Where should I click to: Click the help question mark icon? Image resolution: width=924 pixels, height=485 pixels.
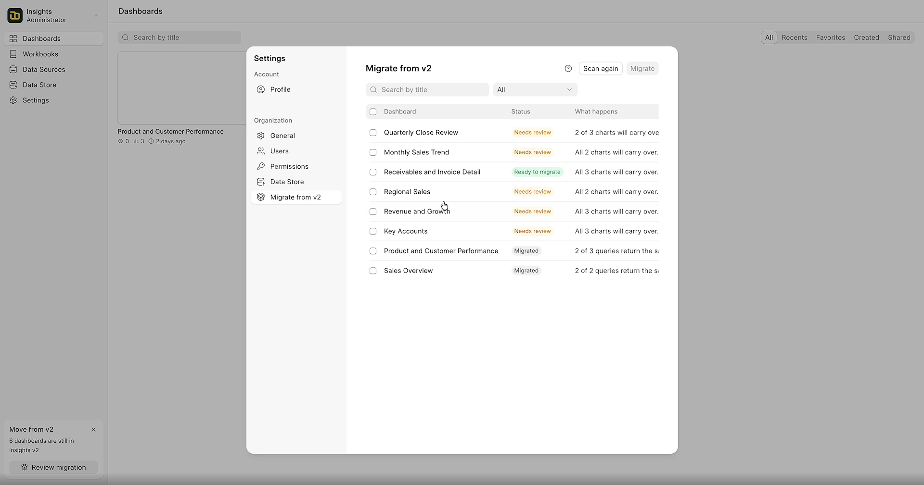pos(568,69)
